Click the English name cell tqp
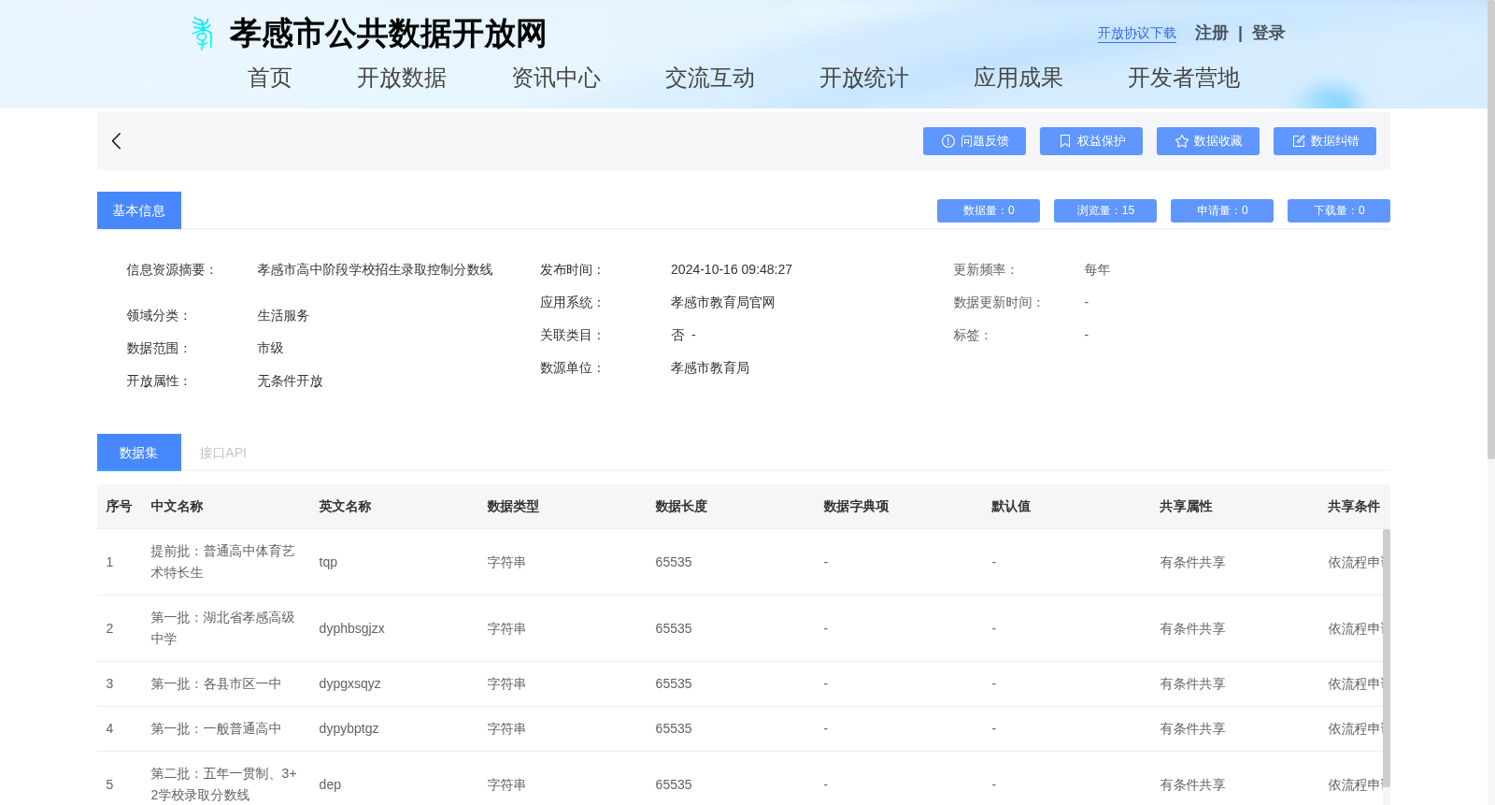Screen dimensions: 1495x805 pyautogui.click(x=328, y=562)
